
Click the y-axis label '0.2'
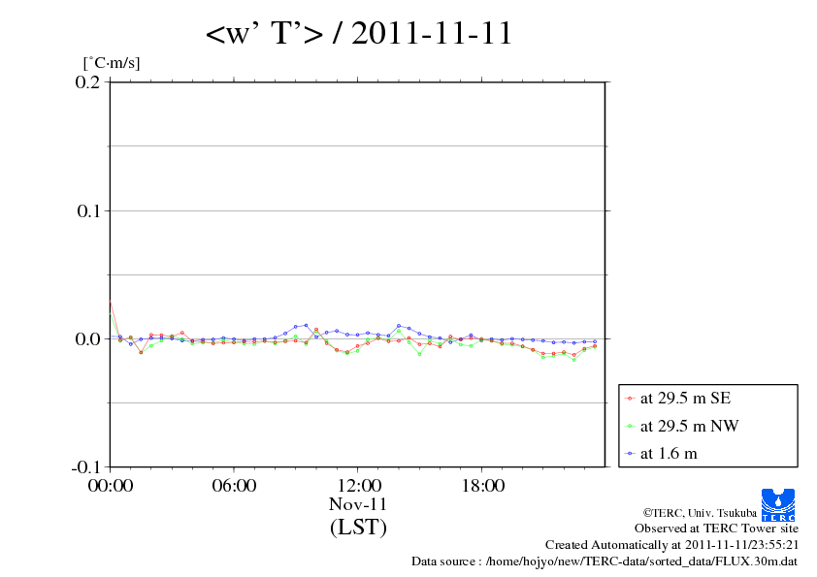(87, 81)
